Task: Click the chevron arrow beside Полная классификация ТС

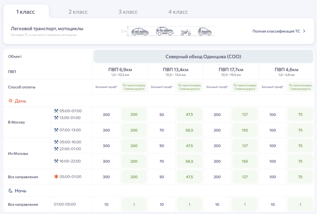Action: coord(304,31)
